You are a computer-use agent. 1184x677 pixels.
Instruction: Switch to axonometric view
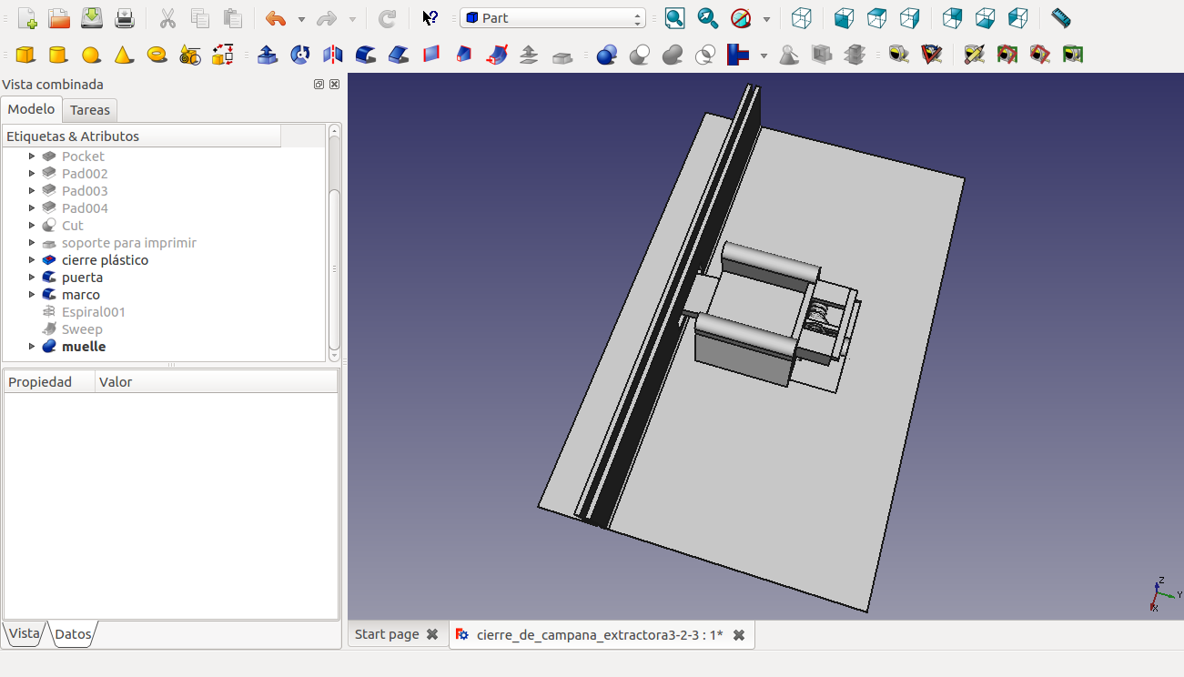coord(801,18)
